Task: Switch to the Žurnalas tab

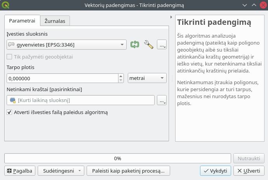Action: pyautogui.click(x=55, y=21)
